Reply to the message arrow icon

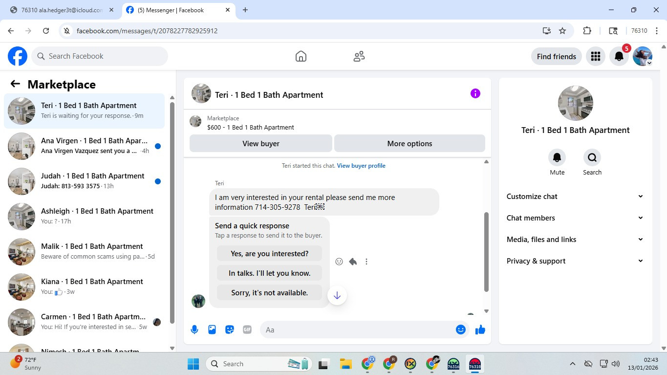[x=353, y=262]
